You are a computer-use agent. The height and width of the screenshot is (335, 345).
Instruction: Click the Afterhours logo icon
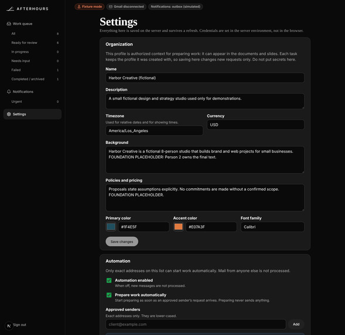10,9
